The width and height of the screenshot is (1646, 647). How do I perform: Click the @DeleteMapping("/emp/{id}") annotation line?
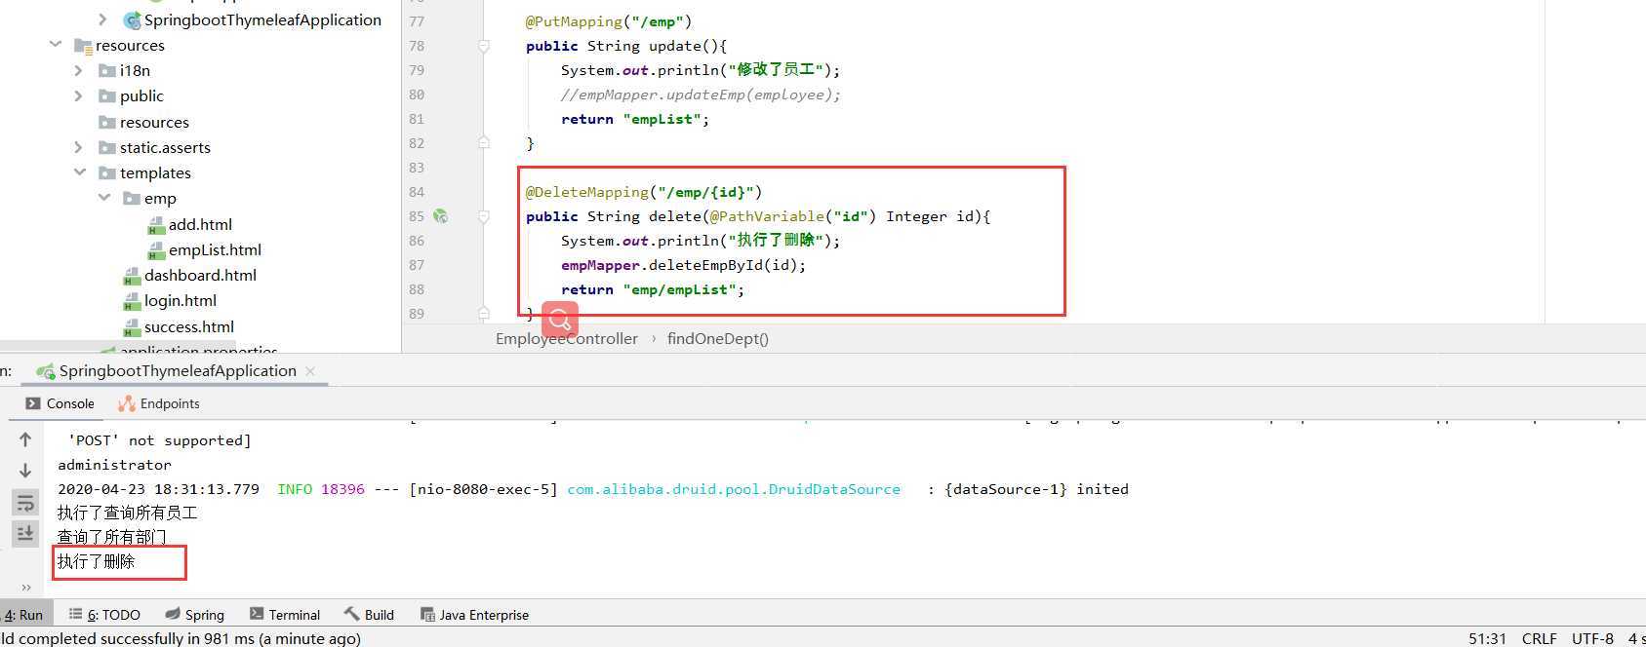pos(644,192)
